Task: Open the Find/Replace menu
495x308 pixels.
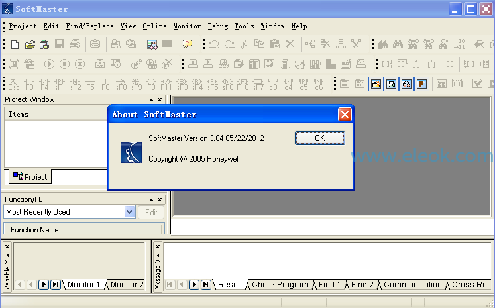Action: [89, 26]
